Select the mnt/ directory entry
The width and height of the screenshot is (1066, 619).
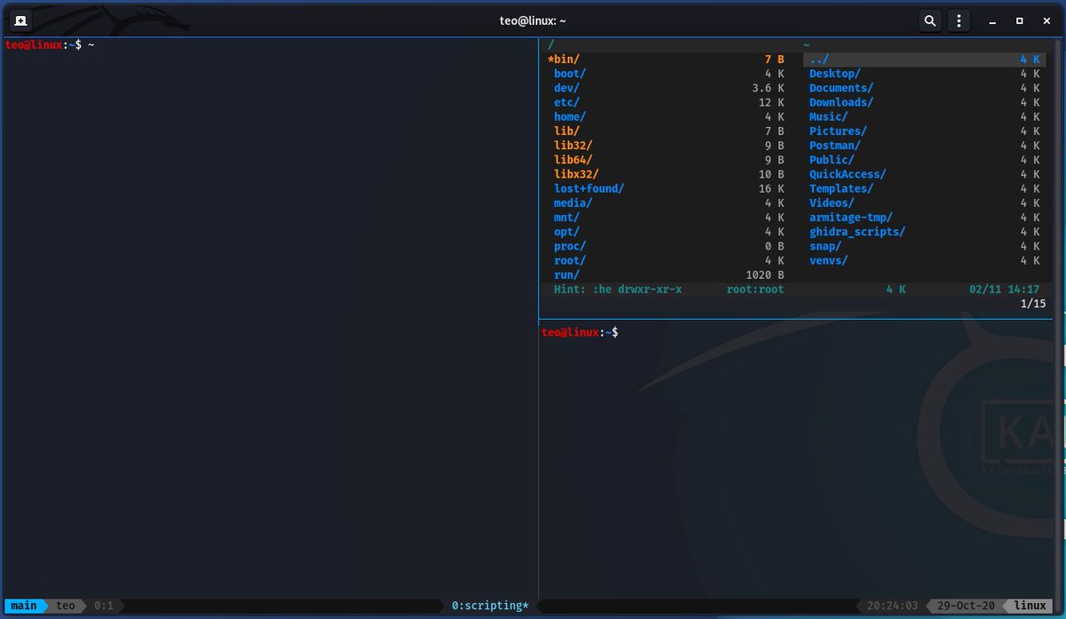(x=667, y=217)
